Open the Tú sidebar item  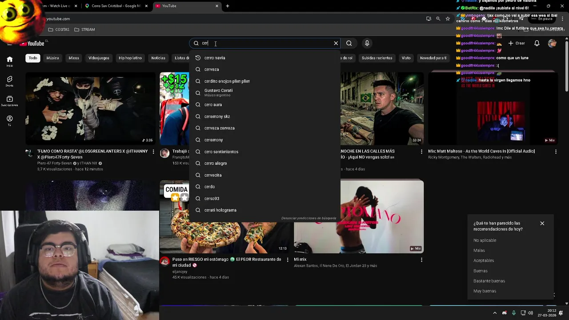click(9, 121)
